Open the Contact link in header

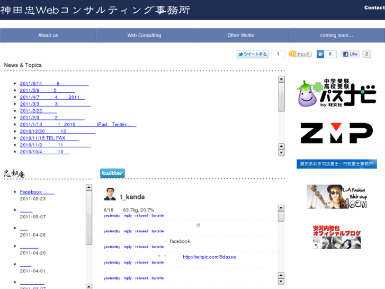pyautogui.click(x=374, y=7)
